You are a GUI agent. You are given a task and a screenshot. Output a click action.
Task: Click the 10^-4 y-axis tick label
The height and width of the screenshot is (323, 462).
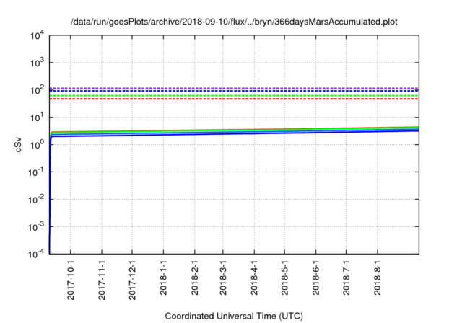pos(36,253)
